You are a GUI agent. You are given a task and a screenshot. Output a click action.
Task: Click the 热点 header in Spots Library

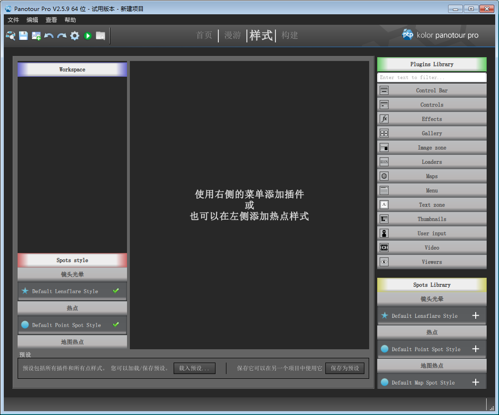point(432,332)
